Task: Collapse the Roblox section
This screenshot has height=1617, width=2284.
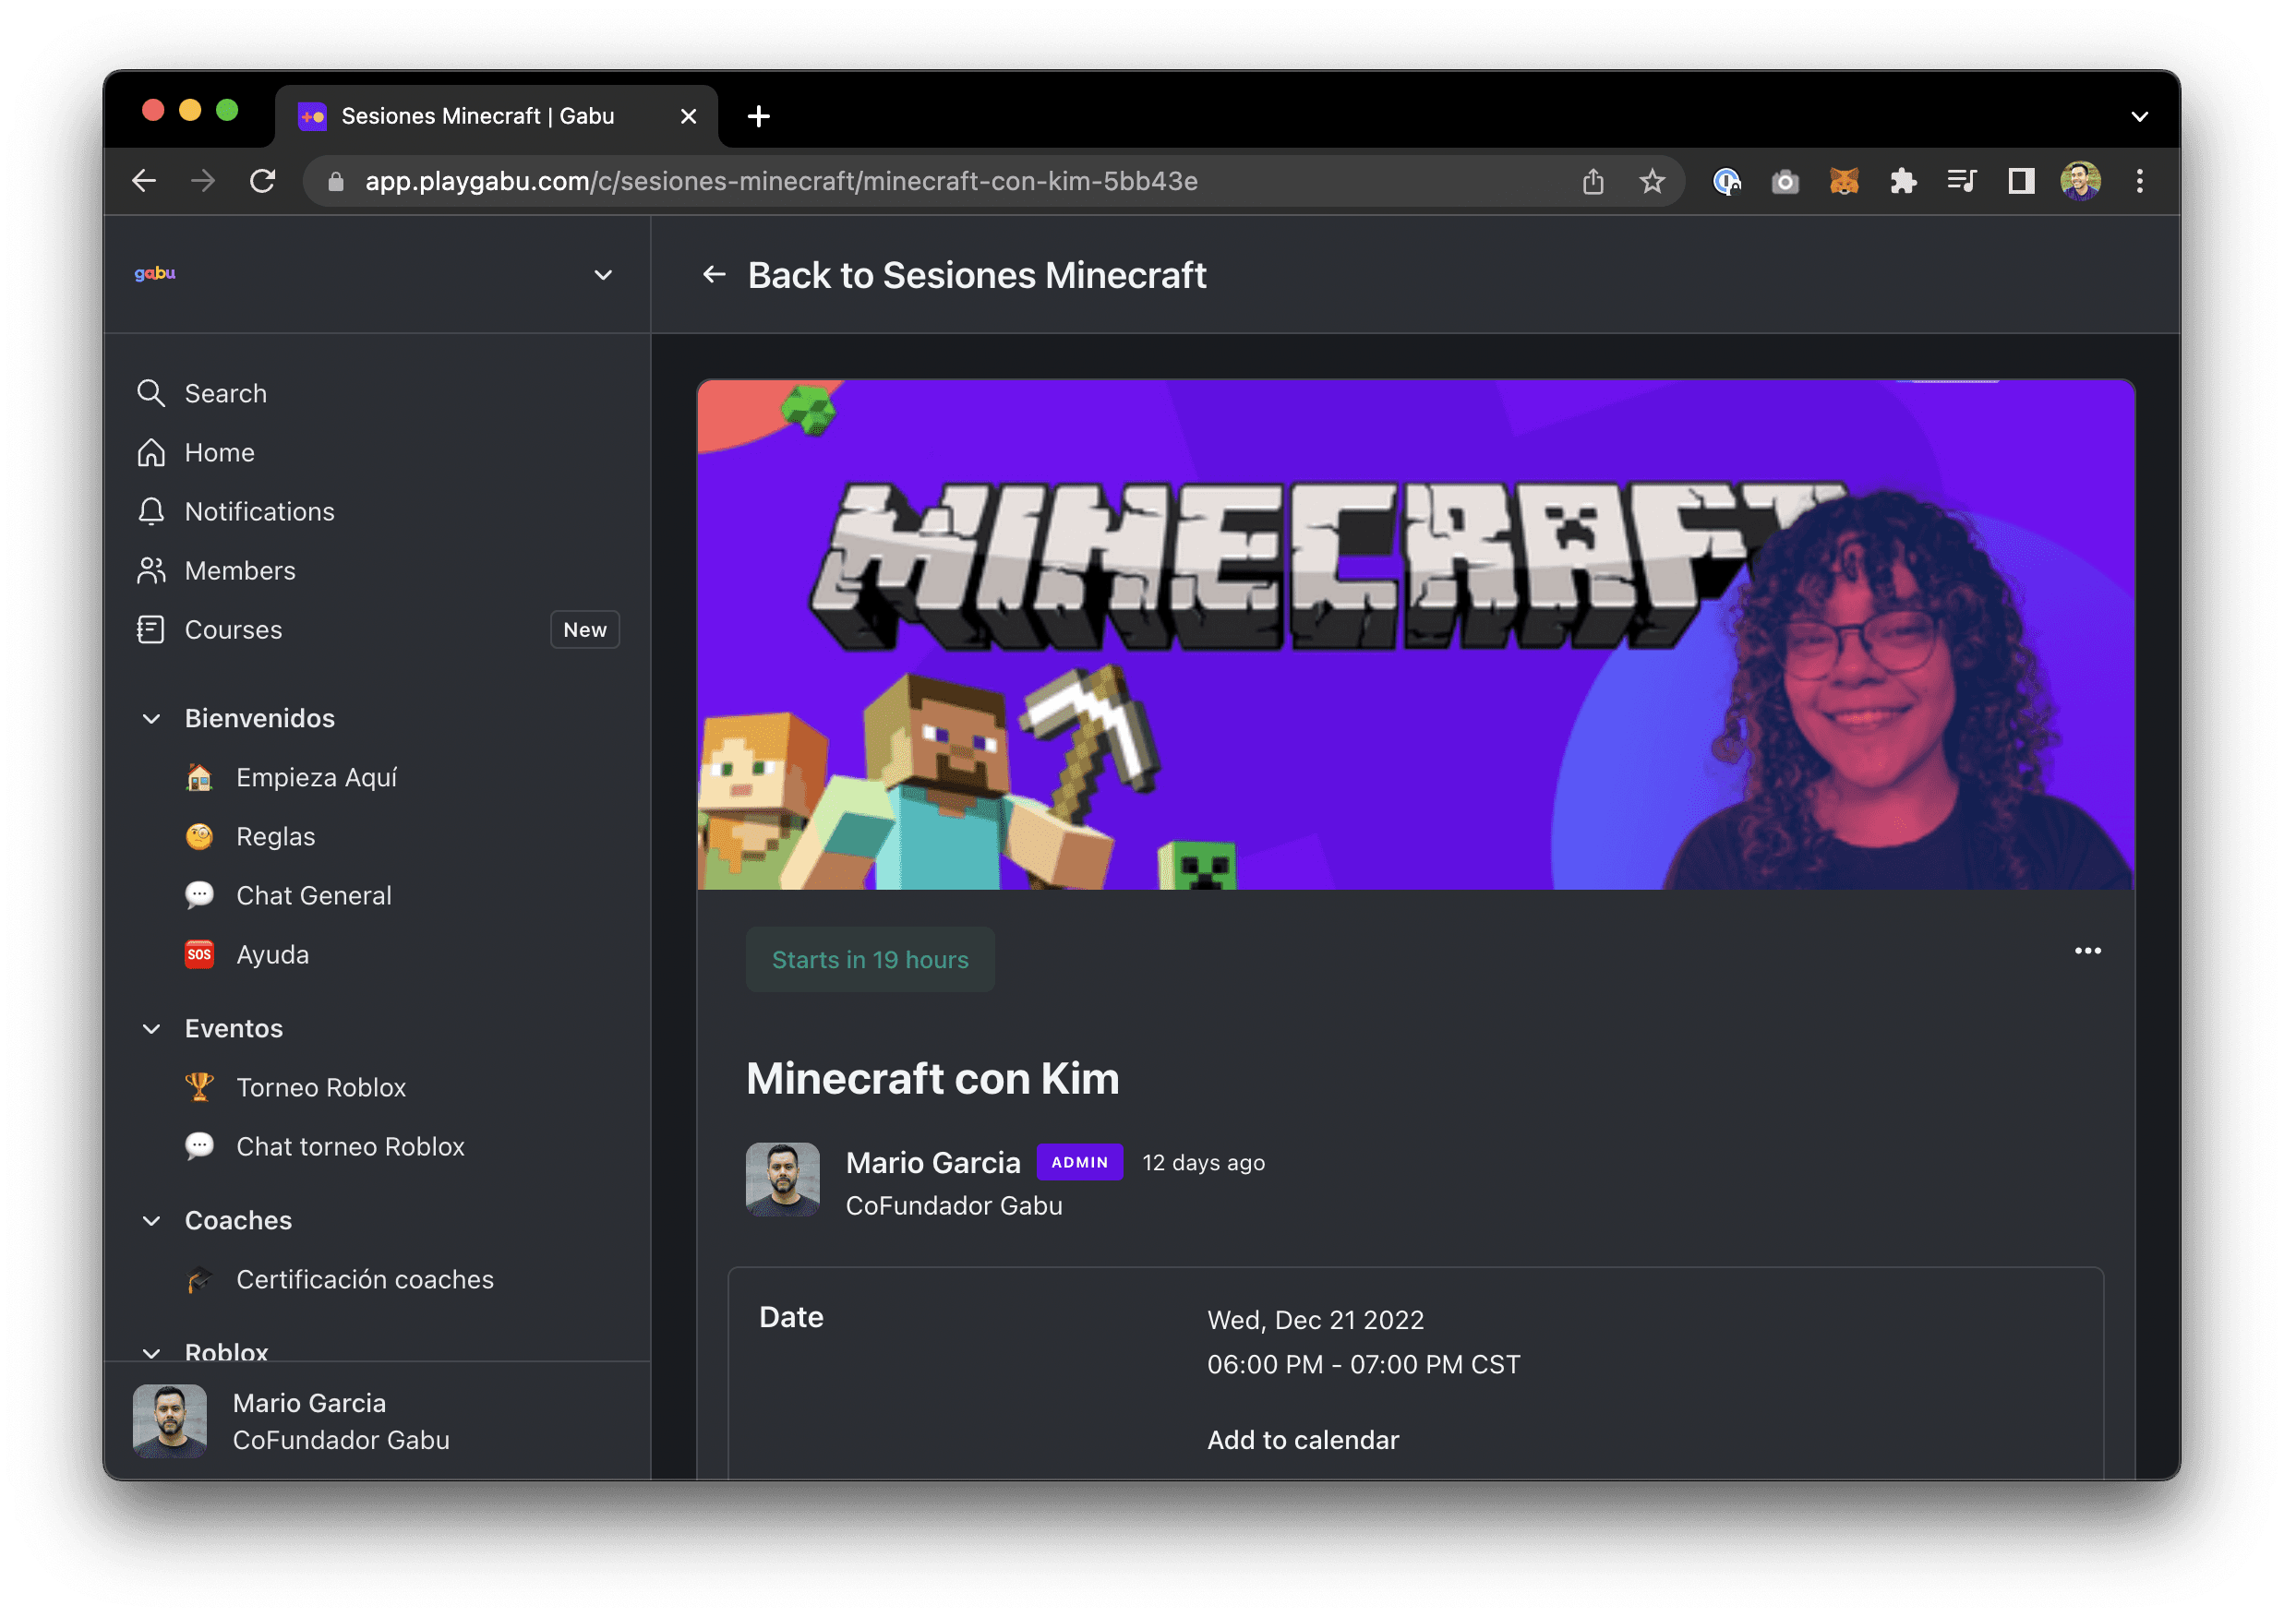Action: [x=151, y=1352]
